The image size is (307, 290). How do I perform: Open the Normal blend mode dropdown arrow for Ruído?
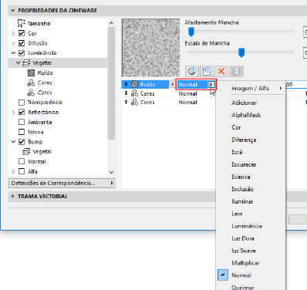(x=211, y=84)
